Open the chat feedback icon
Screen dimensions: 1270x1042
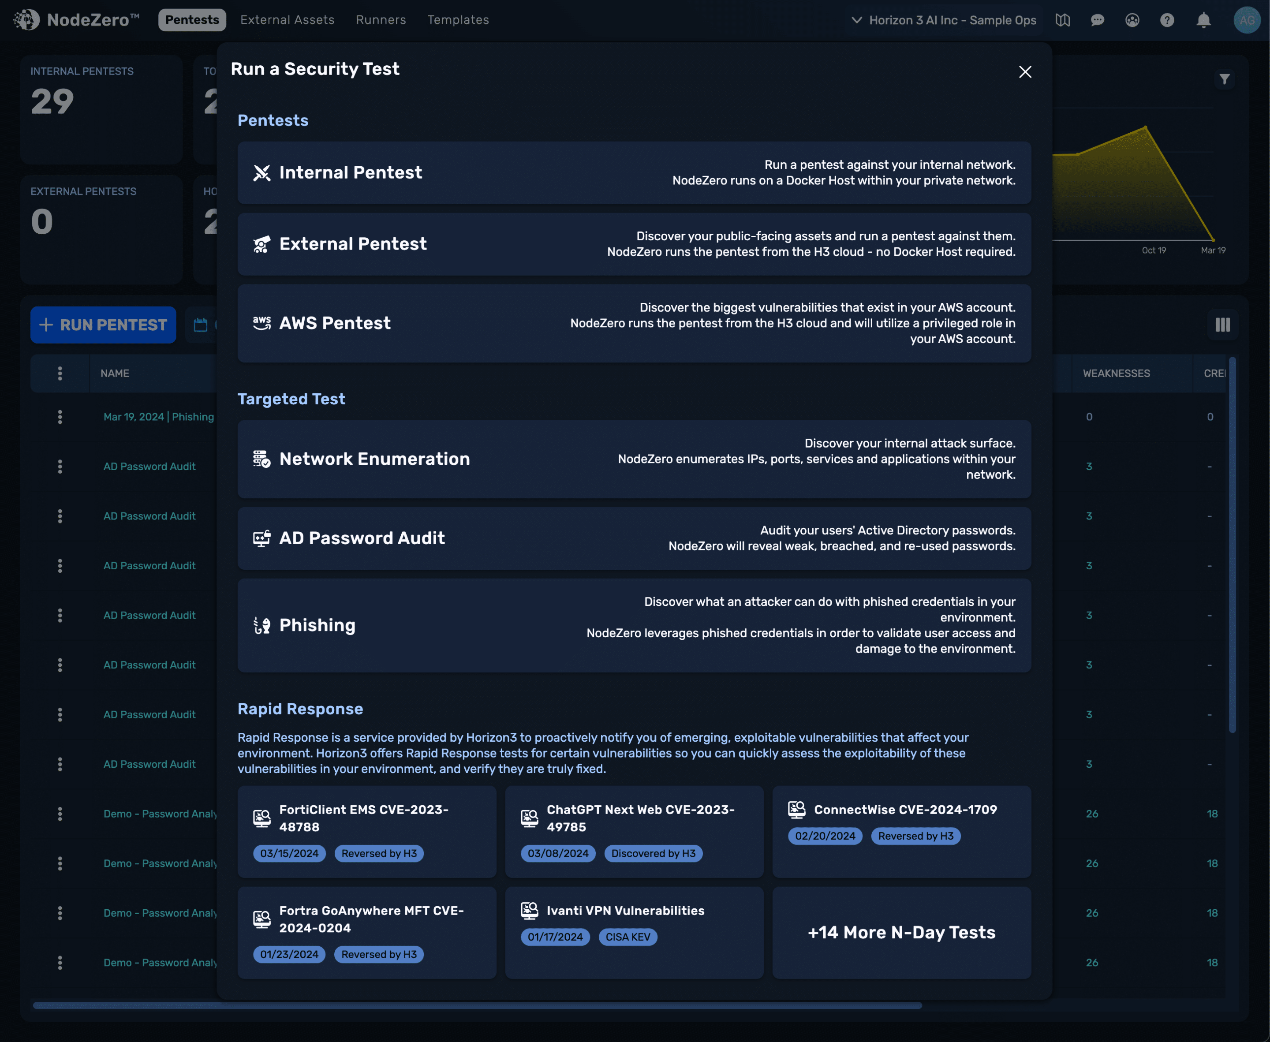point(1097,20)
